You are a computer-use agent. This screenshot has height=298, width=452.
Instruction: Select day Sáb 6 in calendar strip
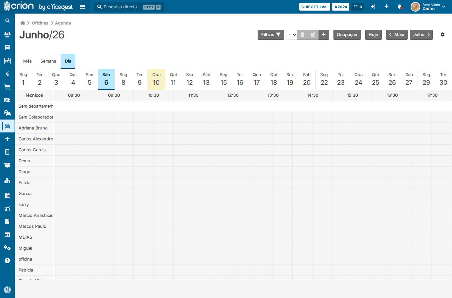point(106,79)
